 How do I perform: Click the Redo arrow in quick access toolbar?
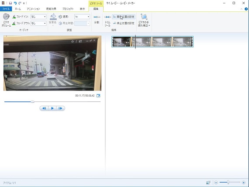(20, 3)
